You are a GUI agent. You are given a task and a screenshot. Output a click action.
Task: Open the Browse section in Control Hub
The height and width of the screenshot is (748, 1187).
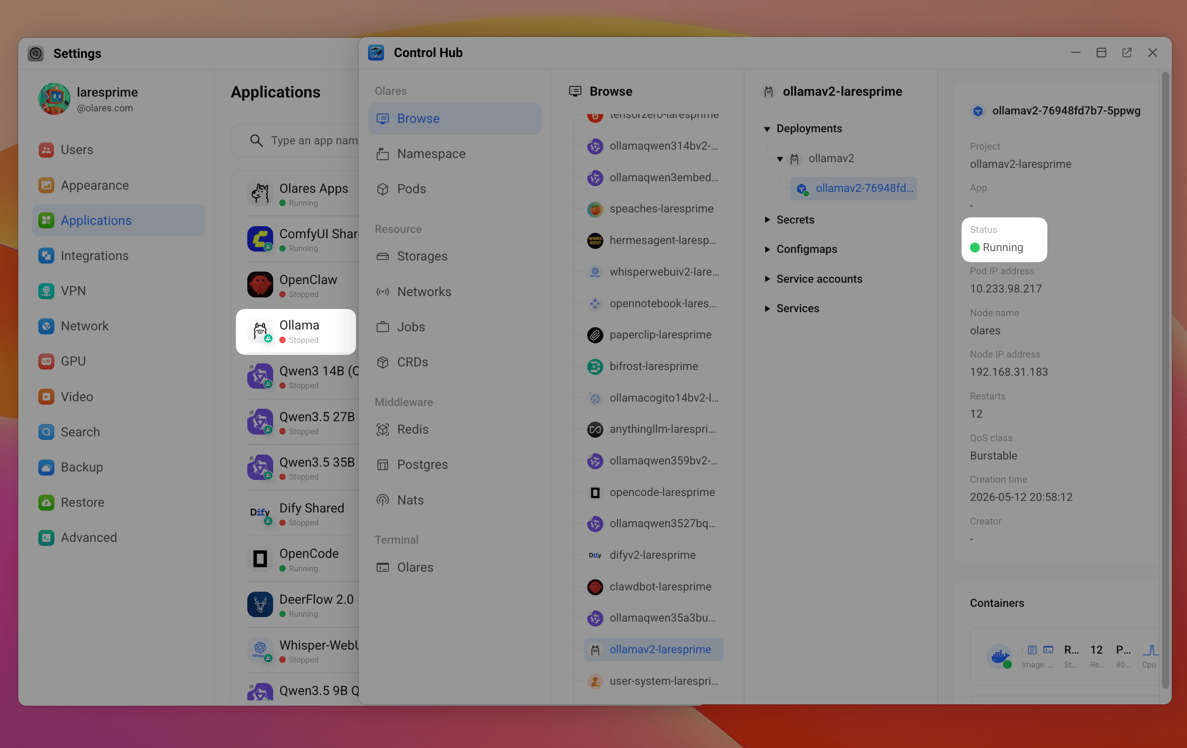(x=454, y=119)
